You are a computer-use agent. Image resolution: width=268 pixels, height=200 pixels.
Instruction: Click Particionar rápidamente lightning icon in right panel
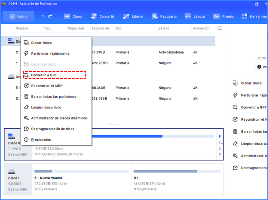235,95
